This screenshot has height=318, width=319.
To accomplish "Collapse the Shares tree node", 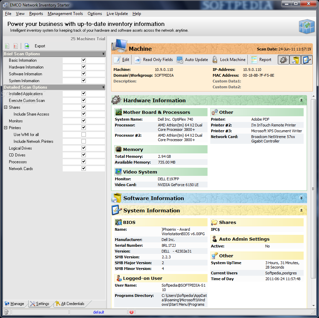I will click(x=6, y=107).
